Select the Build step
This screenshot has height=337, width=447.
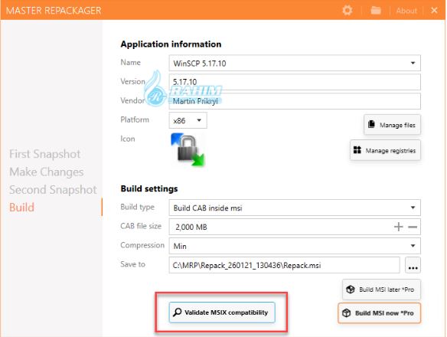(21, 208)
